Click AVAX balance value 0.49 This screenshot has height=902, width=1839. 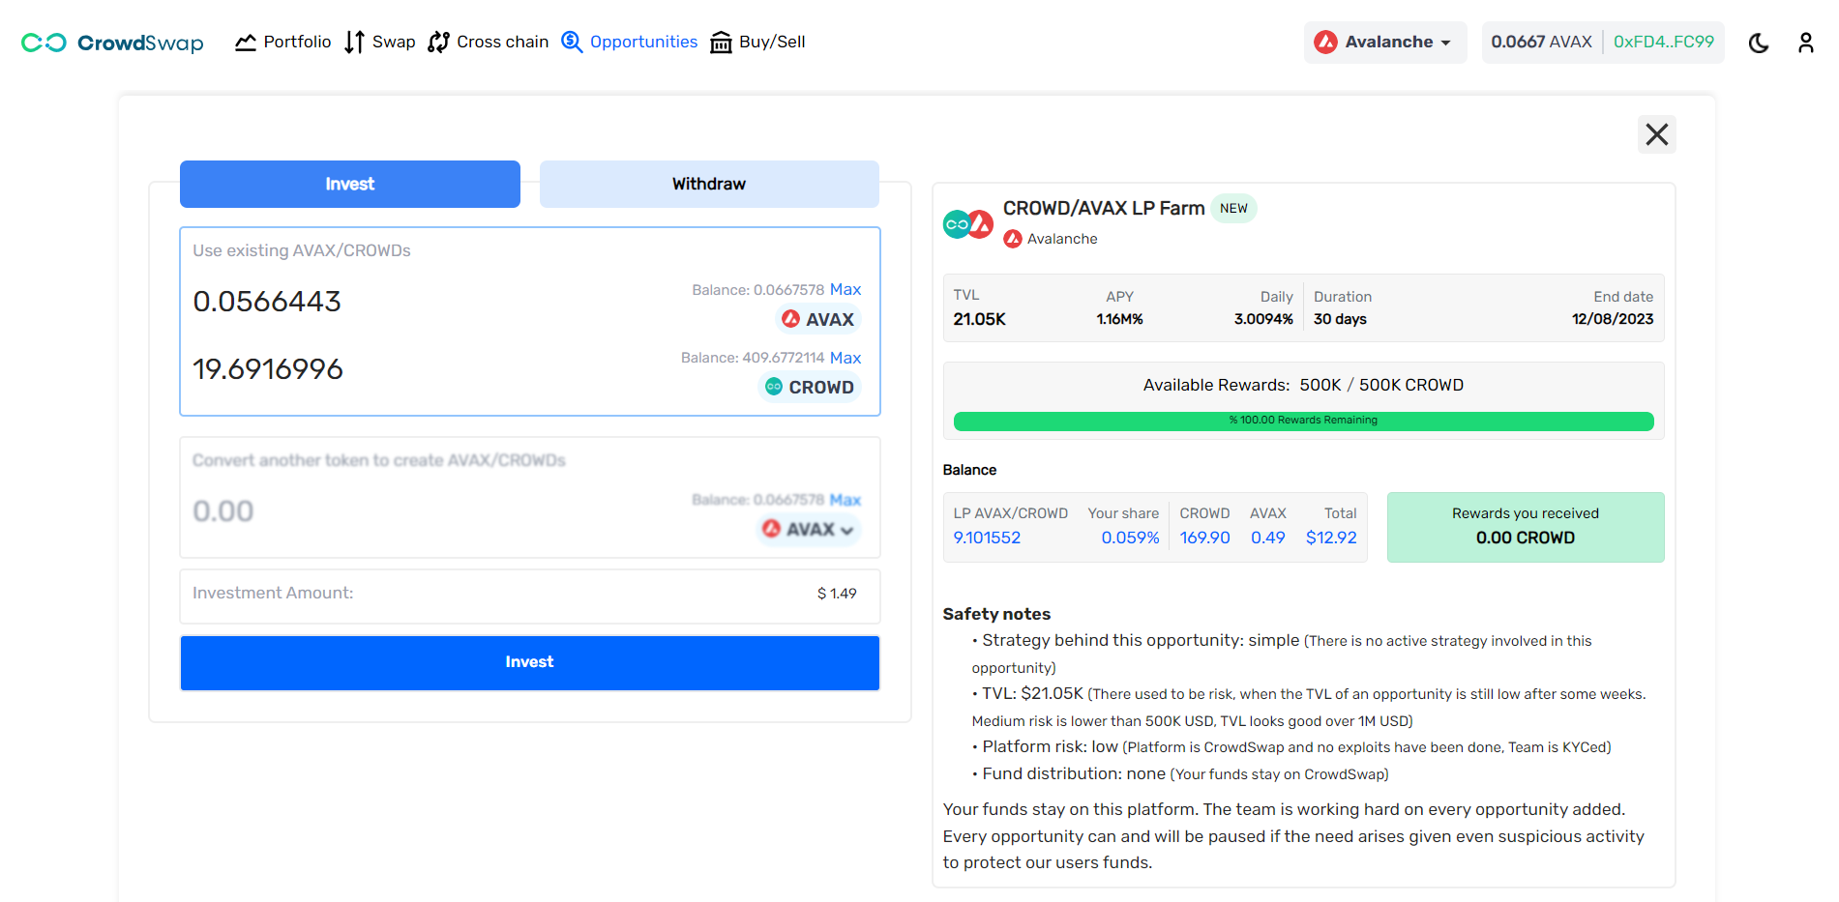coord(1268,538)
